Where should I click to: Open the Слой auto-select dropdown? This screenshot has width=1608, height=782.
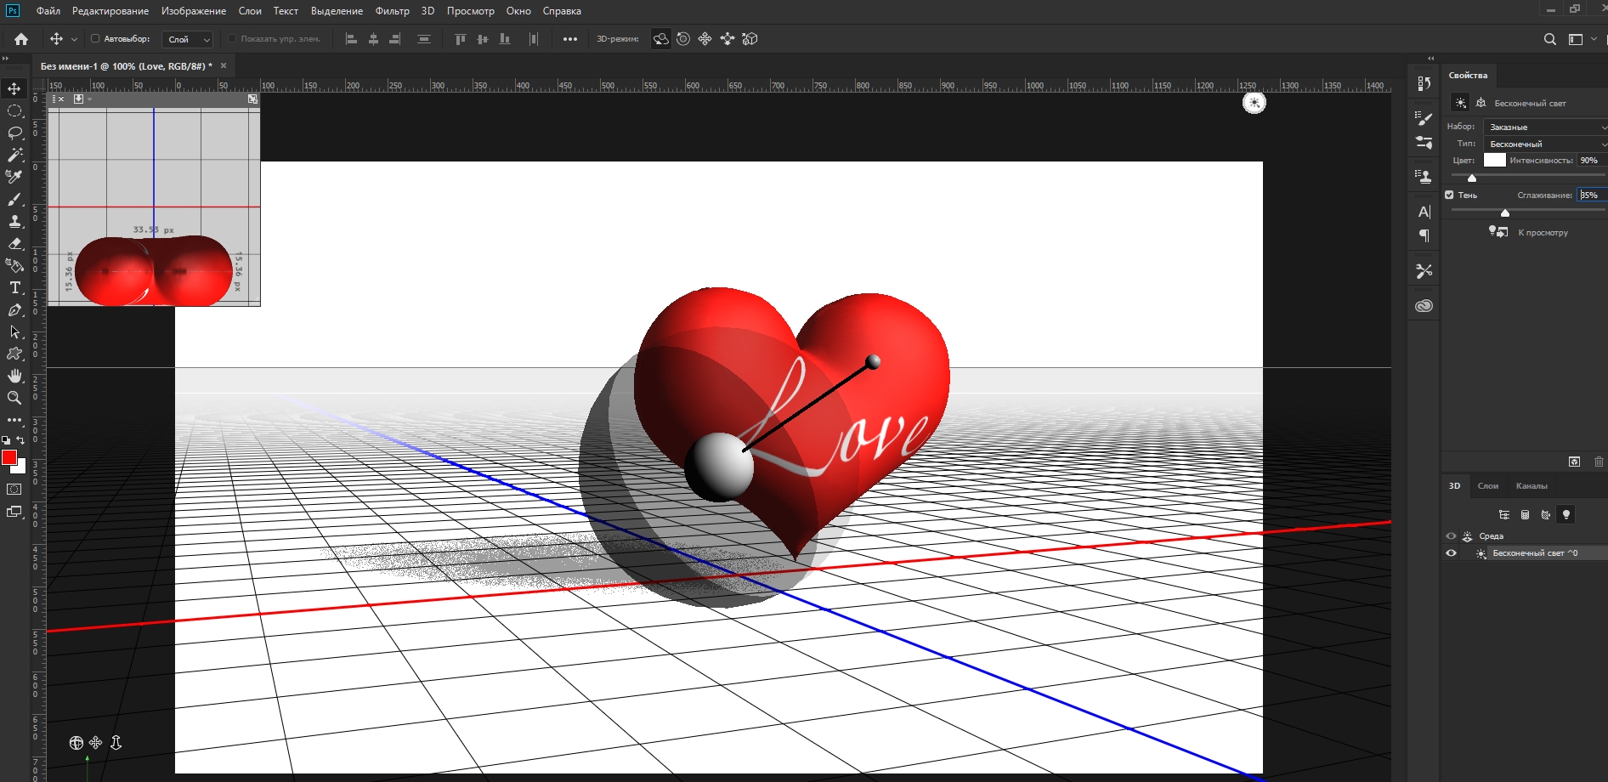click(188, 39)
